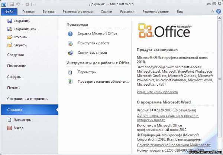
Task: Click the Открыть folder icon
Action: click(9, 37)
